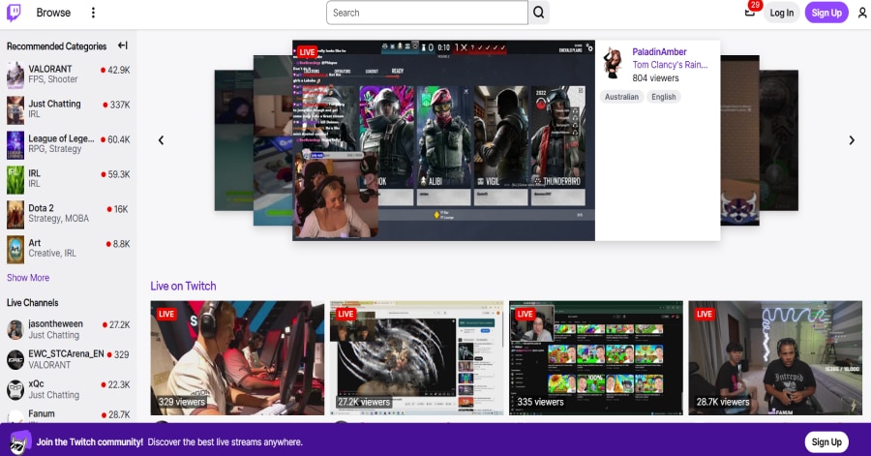Click the banner Sign Up button
871x456 pixels.
point(826,442)
